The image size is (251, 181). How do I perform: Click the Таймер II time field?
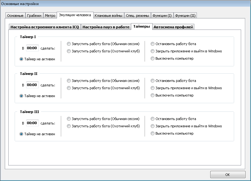[32, 85]
